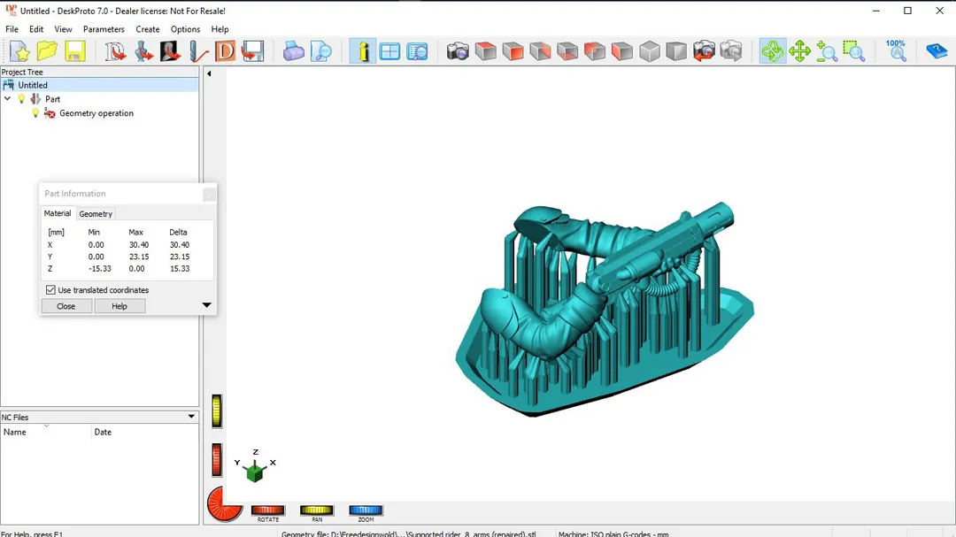
Task: Click the Previous View camera icon
Action: pos(704,51)
